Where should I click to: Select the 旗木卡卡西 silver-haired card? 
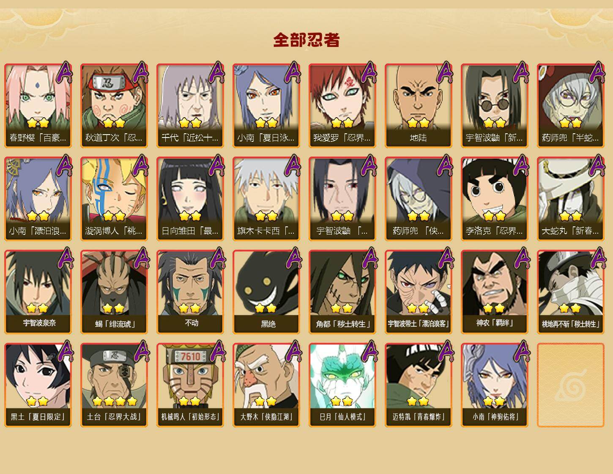tap(266, 199)
